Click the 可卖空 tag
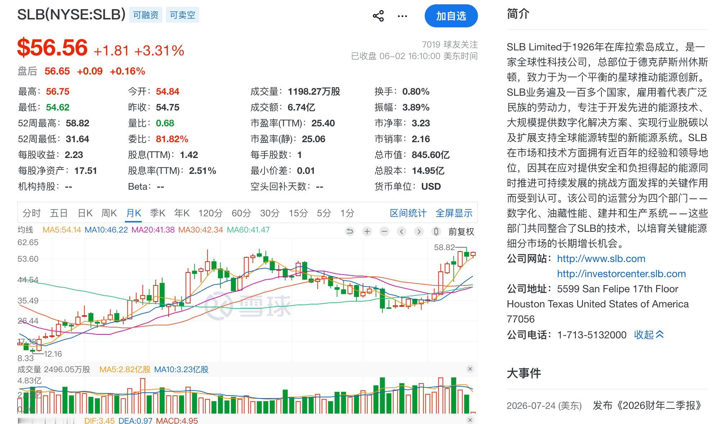The width and height of the screenshot is (722, 424). click(x=182, y=15)
